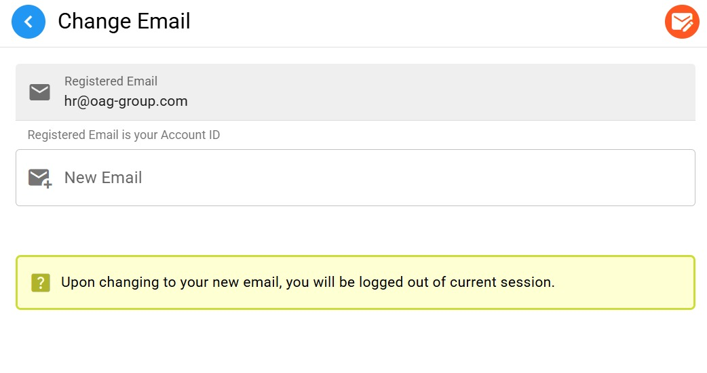Click the word "Registered" in the hint text

(x=56, y=135)
